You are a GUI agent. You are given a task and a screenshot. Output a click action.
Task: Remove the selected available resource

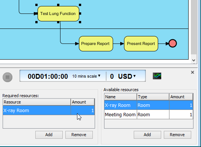177,135
